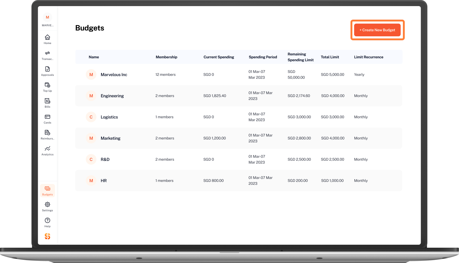This screenshot has width=459, height=263.
Task: Click the MARVE... company avatar at top
Action: [x=47, y=17]
